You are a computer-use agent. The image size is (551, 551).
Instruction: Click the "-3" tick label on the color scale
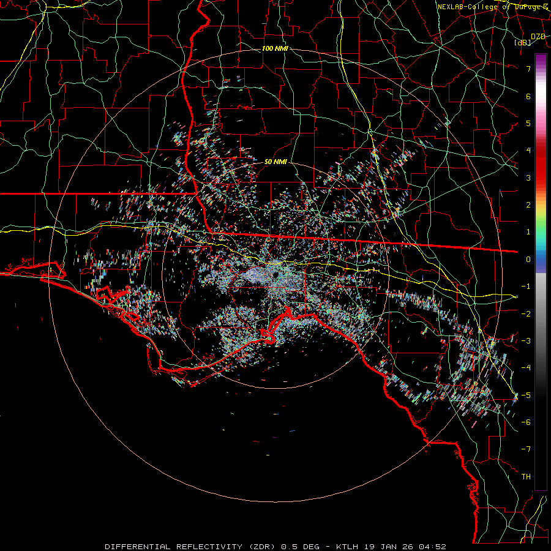(526, 340)
